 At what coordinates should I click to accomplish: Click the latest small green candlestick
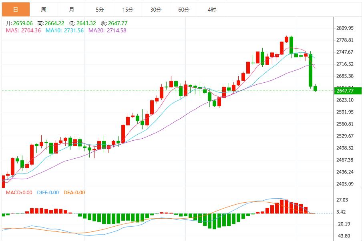pyautogui.click(x=315, y=88)
